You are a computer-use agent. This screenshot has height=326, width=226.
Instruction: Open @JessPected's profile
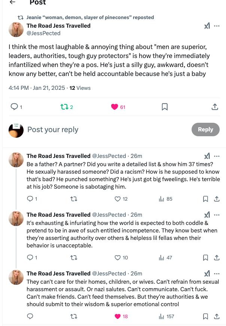click(x=44, y=33)
